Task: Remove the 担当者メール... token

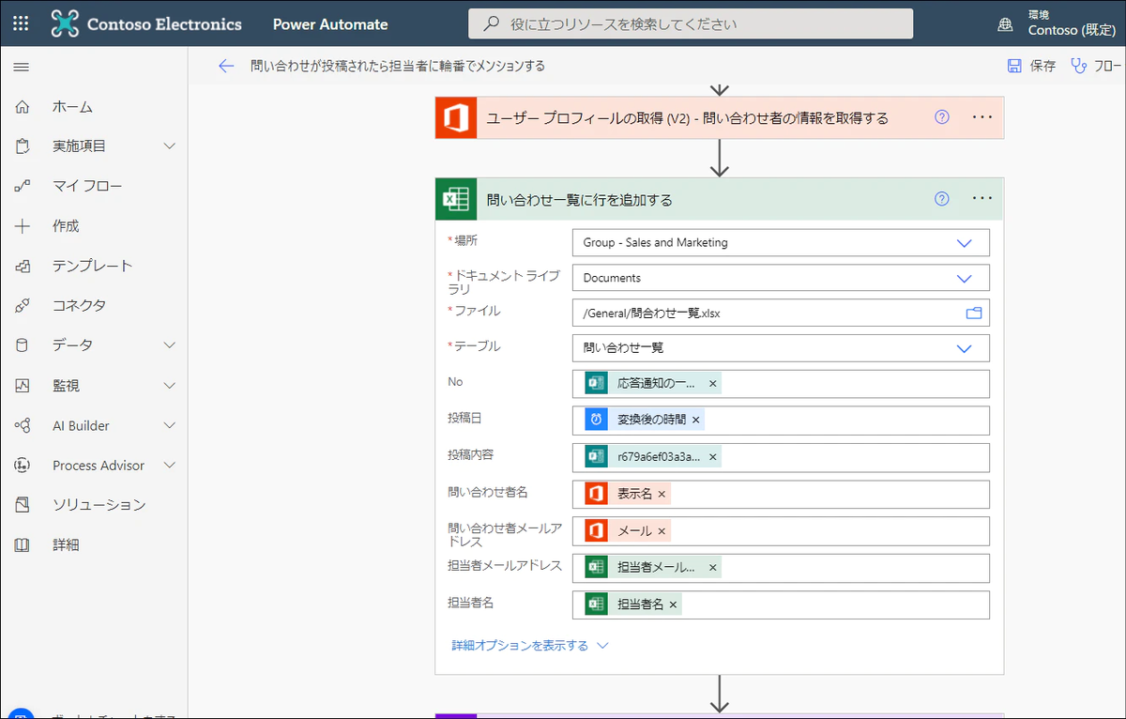Action: (713, 568)
